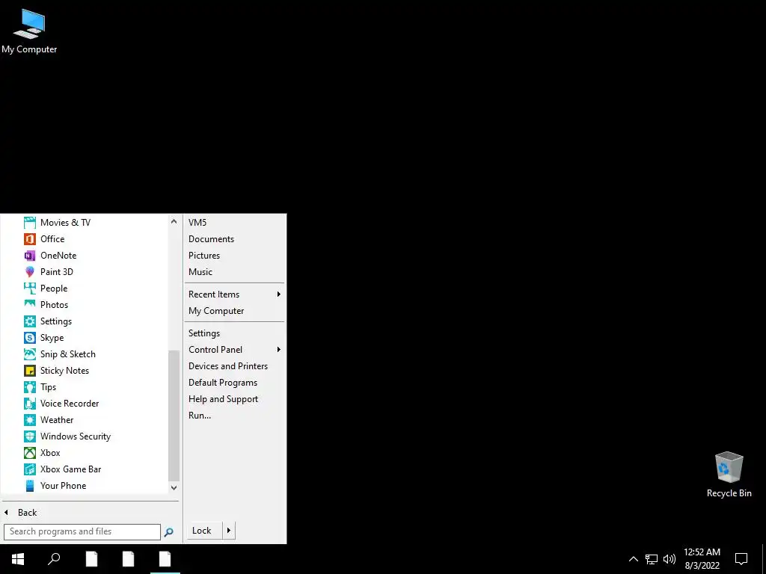
Task: Open My Computer in the right pane
Action: [x=216, y=311]
